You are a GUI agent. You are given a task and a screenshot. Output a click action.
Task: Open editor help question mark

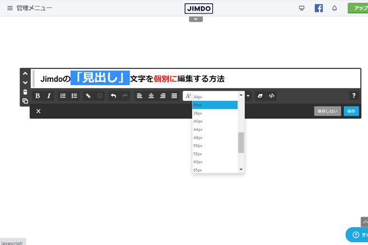[353, 96]
